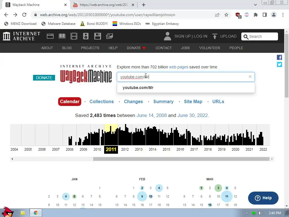
Task: Go back in browser history
Action: [x=6, y=15]
